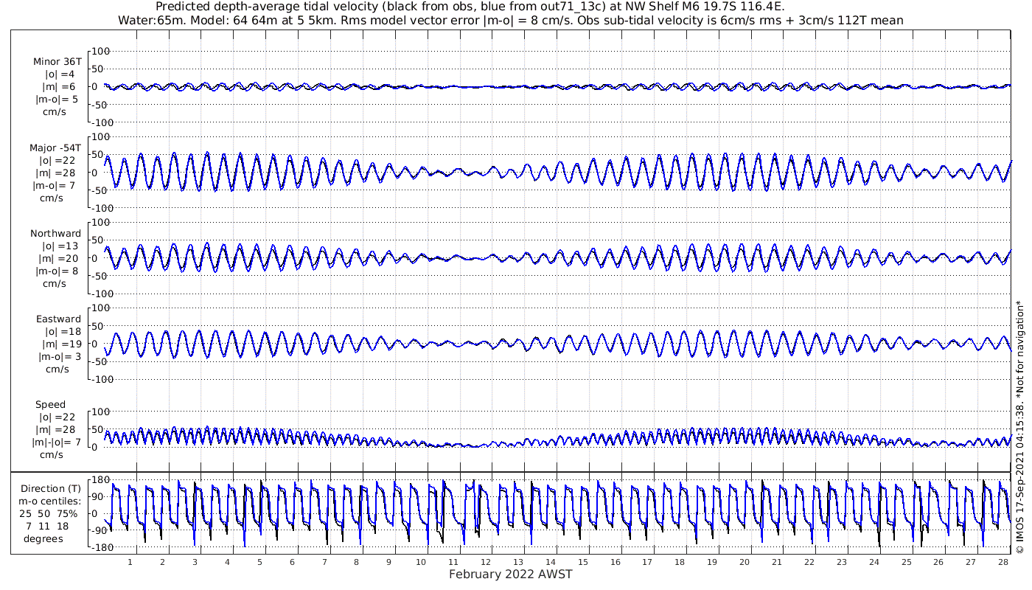Click the 'cm/s' unit under the Speed label

[x=52, y=455]
